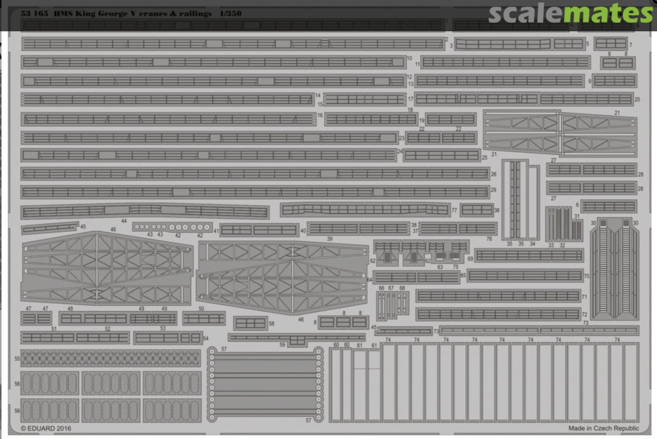This screenshot has width=657, height=439.
Task: Click the part 57 frame with round holes
Action: 265,384
